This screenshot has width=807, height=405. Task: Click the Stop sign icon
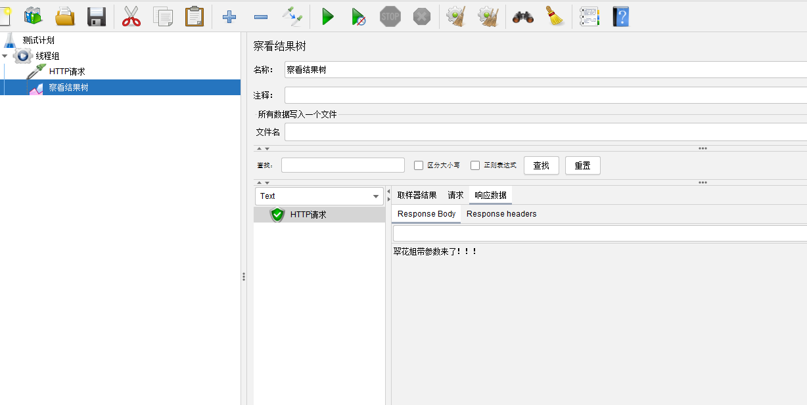coord(390,16)
